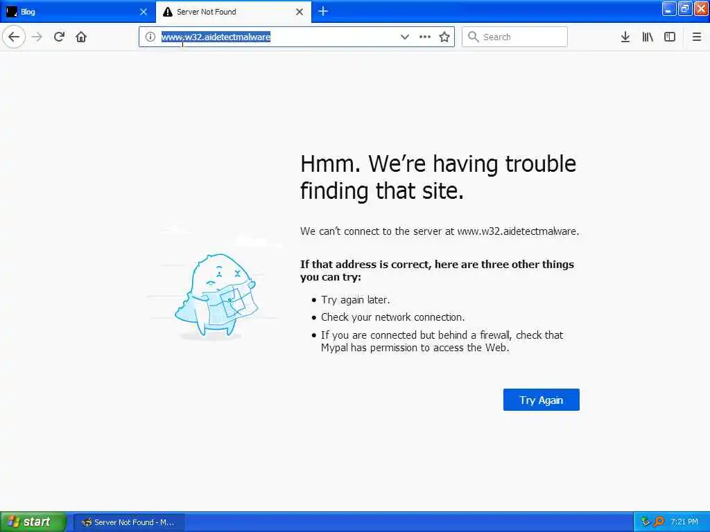Select the Server Not Found tab
The width and height of the screenshot is (710, 532).
(233, 12)
